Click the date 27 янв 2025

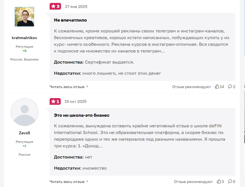[76, 6]
